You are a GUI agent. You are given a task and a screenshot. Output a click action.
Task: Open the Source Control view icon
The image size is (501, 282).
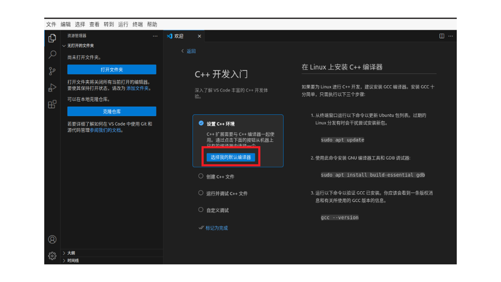click(x=52, y=71)
